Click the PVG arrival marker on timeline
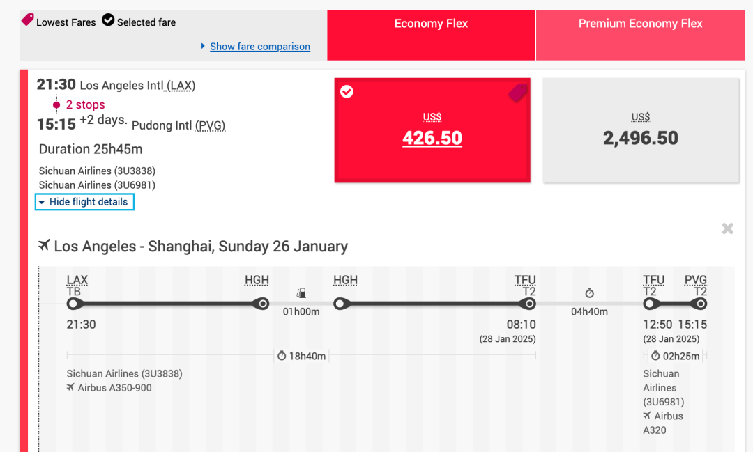 (700, 304)
